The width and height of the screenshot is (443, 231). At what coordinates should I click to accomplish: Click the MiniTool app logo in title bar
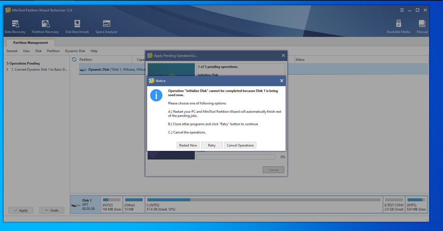click(x=8, y=10)
